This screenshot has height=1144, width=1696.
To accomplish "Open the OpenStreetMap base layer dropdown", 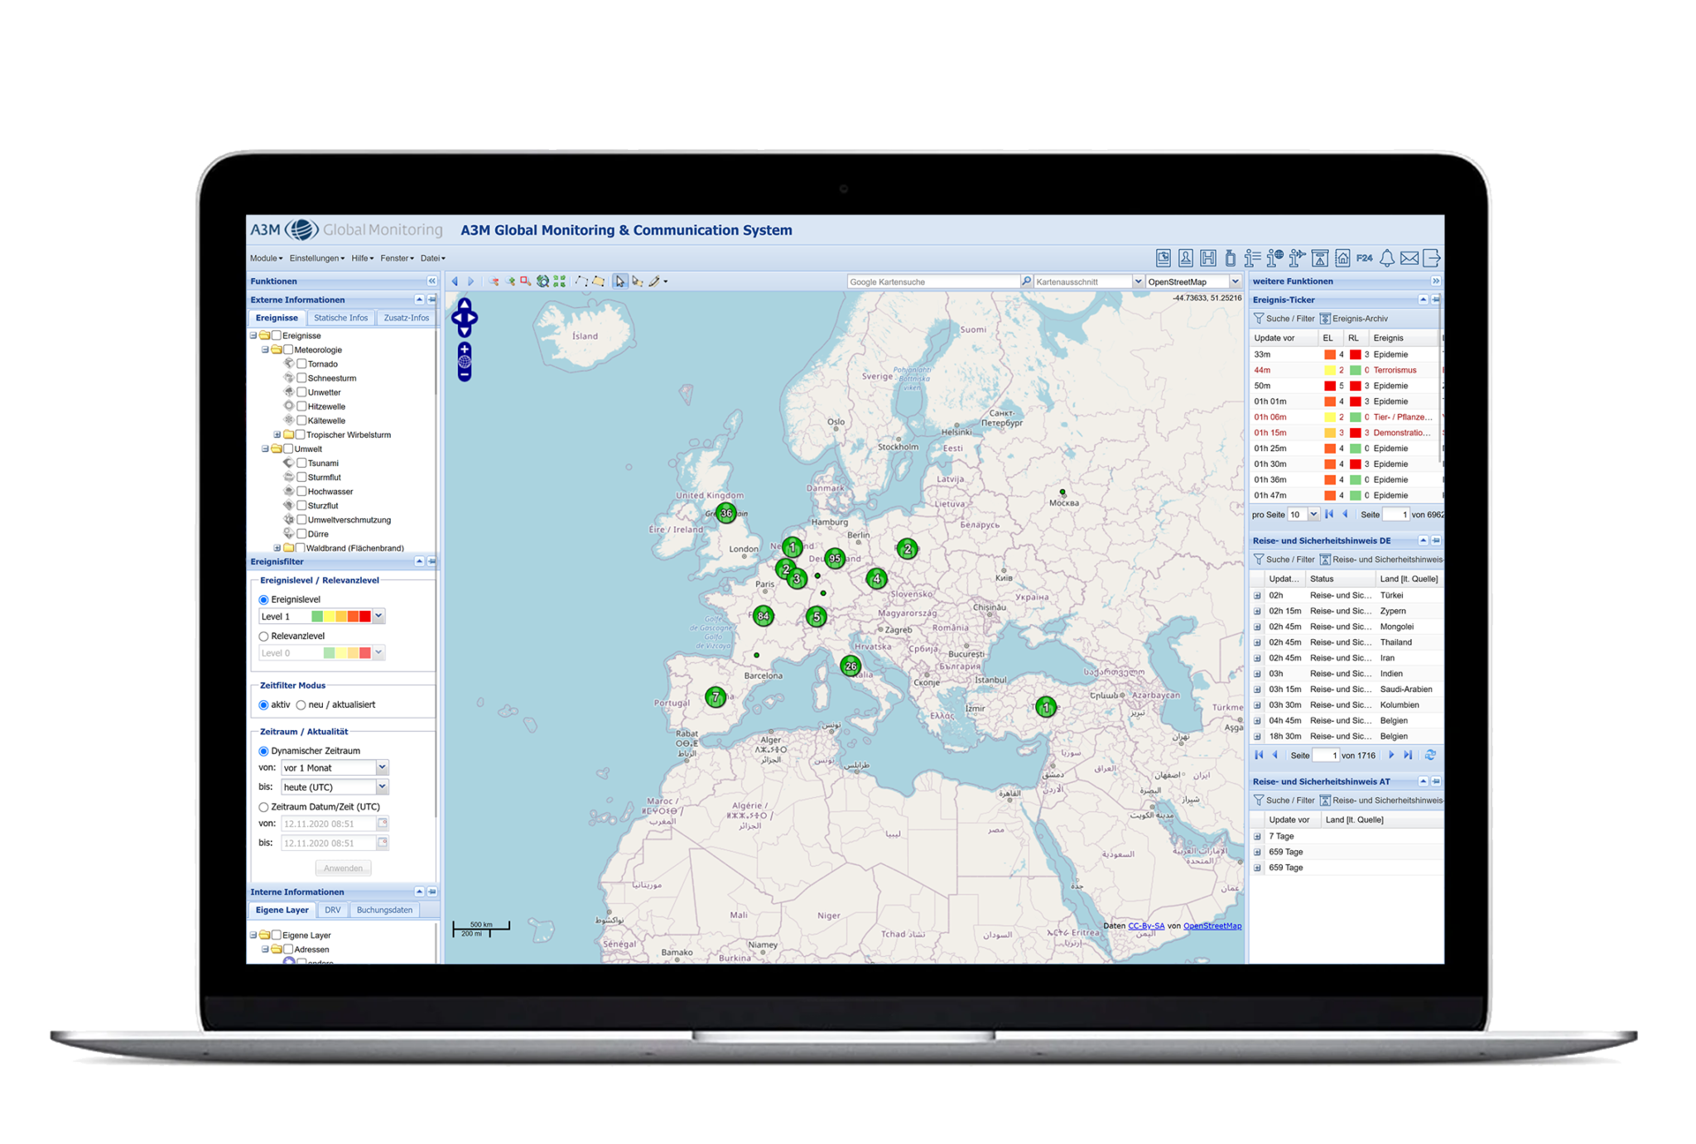I will click(1235, 282).
